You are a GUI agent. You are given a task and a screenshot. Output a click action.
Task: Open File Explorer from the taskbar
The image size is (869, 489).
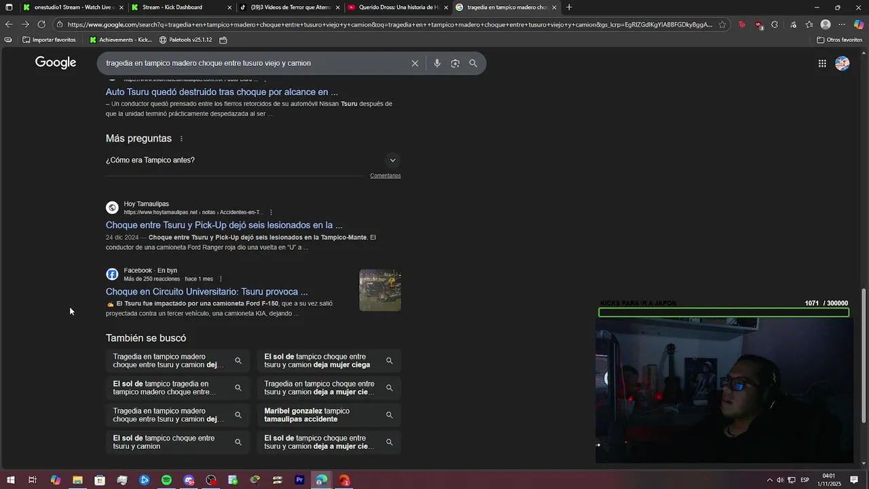(x=77, y=480)
